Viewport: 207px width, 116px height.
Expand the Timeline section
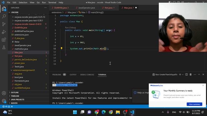point(28,96)
